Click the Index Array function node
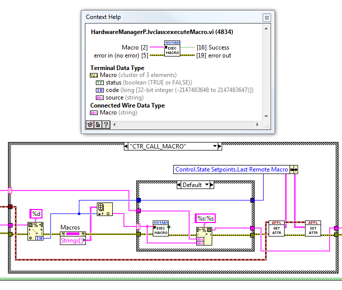The height and width of the screenshot is (290, 342). (105, 209)
